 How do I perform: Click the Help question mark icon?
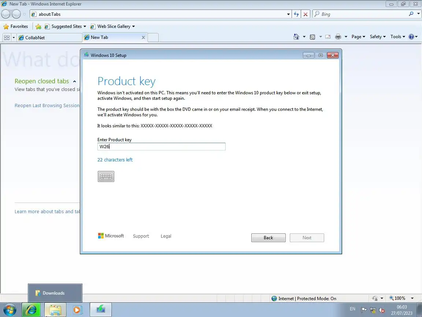pyautogui.click(x=411, y=37)
